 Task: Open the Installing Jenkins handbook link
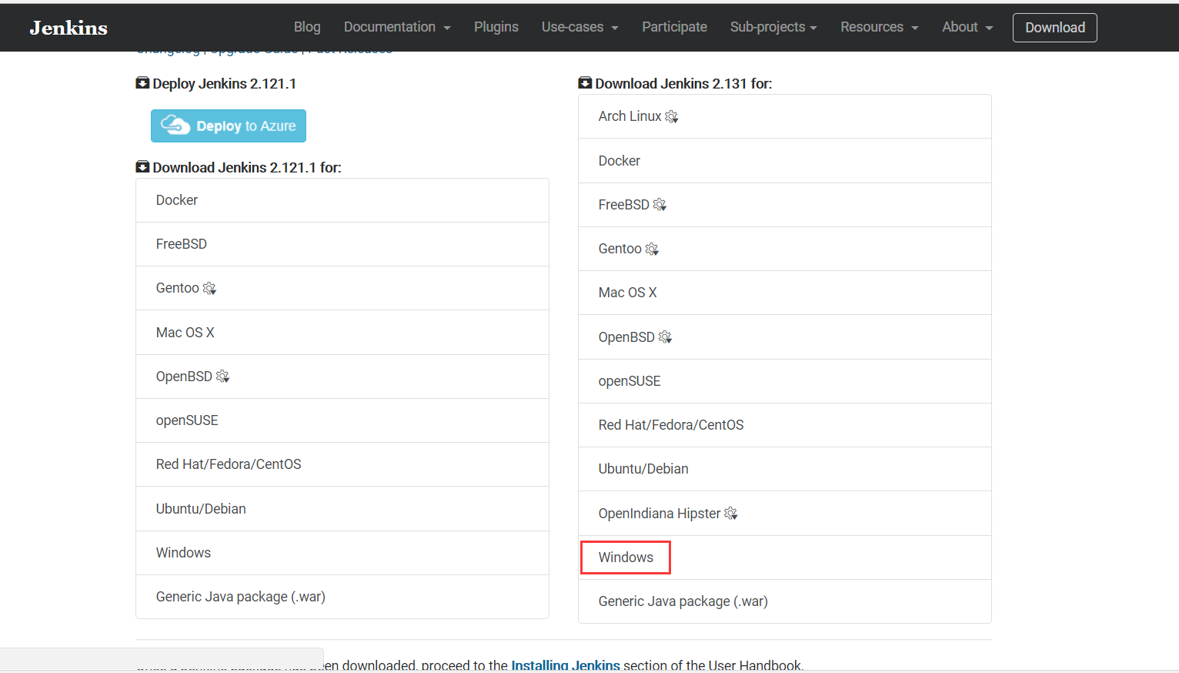(566, 665)
